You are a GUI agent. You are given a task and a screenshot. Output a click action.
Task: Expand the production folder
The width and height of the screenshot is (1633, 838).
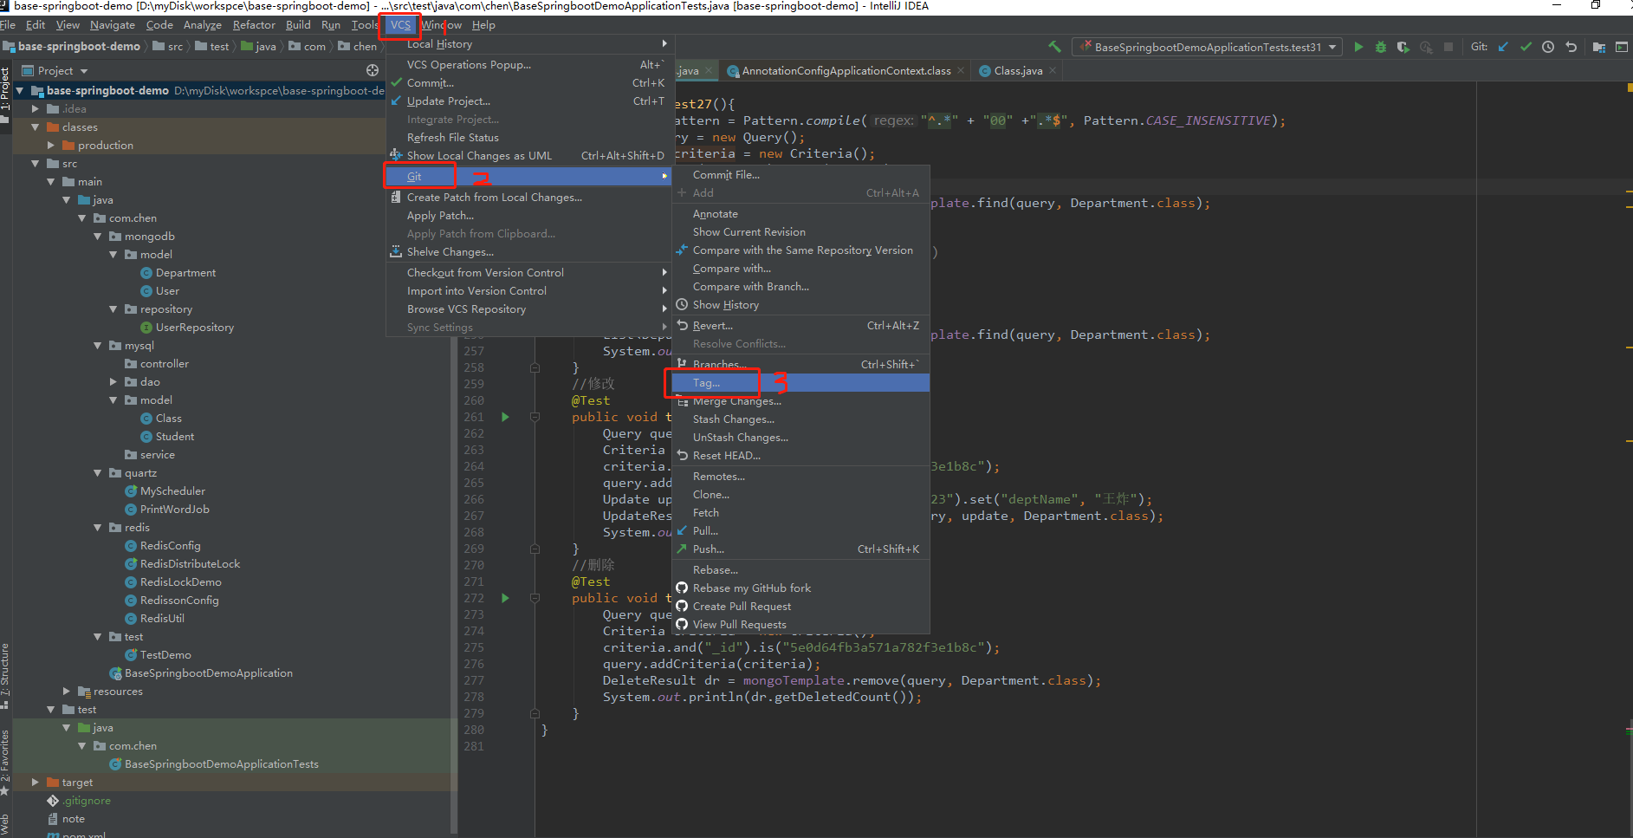point(51,145)
